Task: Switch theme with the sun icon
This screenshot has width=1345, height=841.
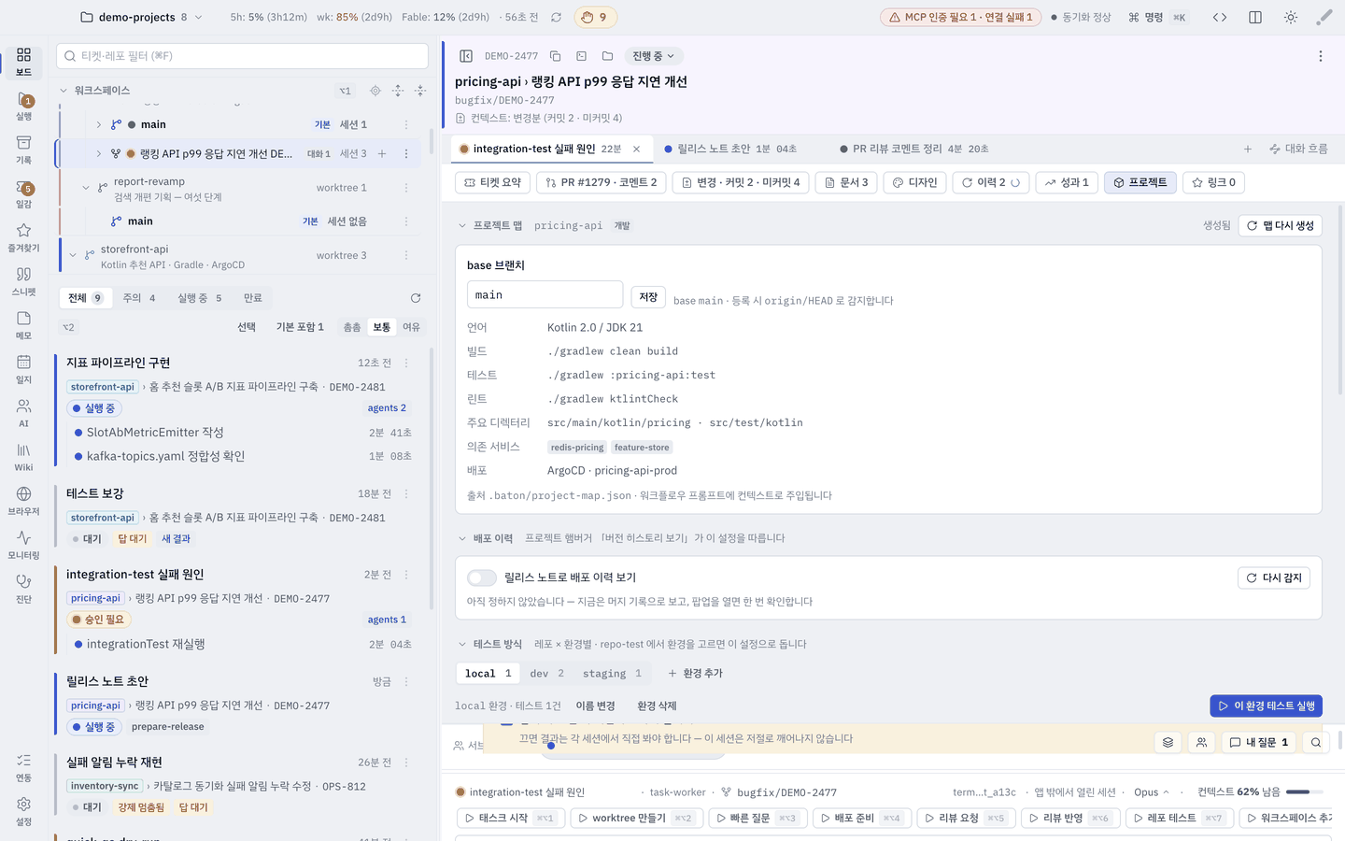Action: [x=1291, y=17]
